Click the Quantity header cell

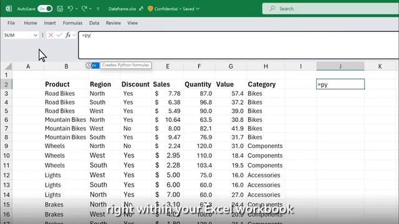click(x=199, y=85)
